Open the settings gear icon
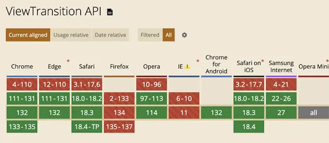 pos(184,35)
